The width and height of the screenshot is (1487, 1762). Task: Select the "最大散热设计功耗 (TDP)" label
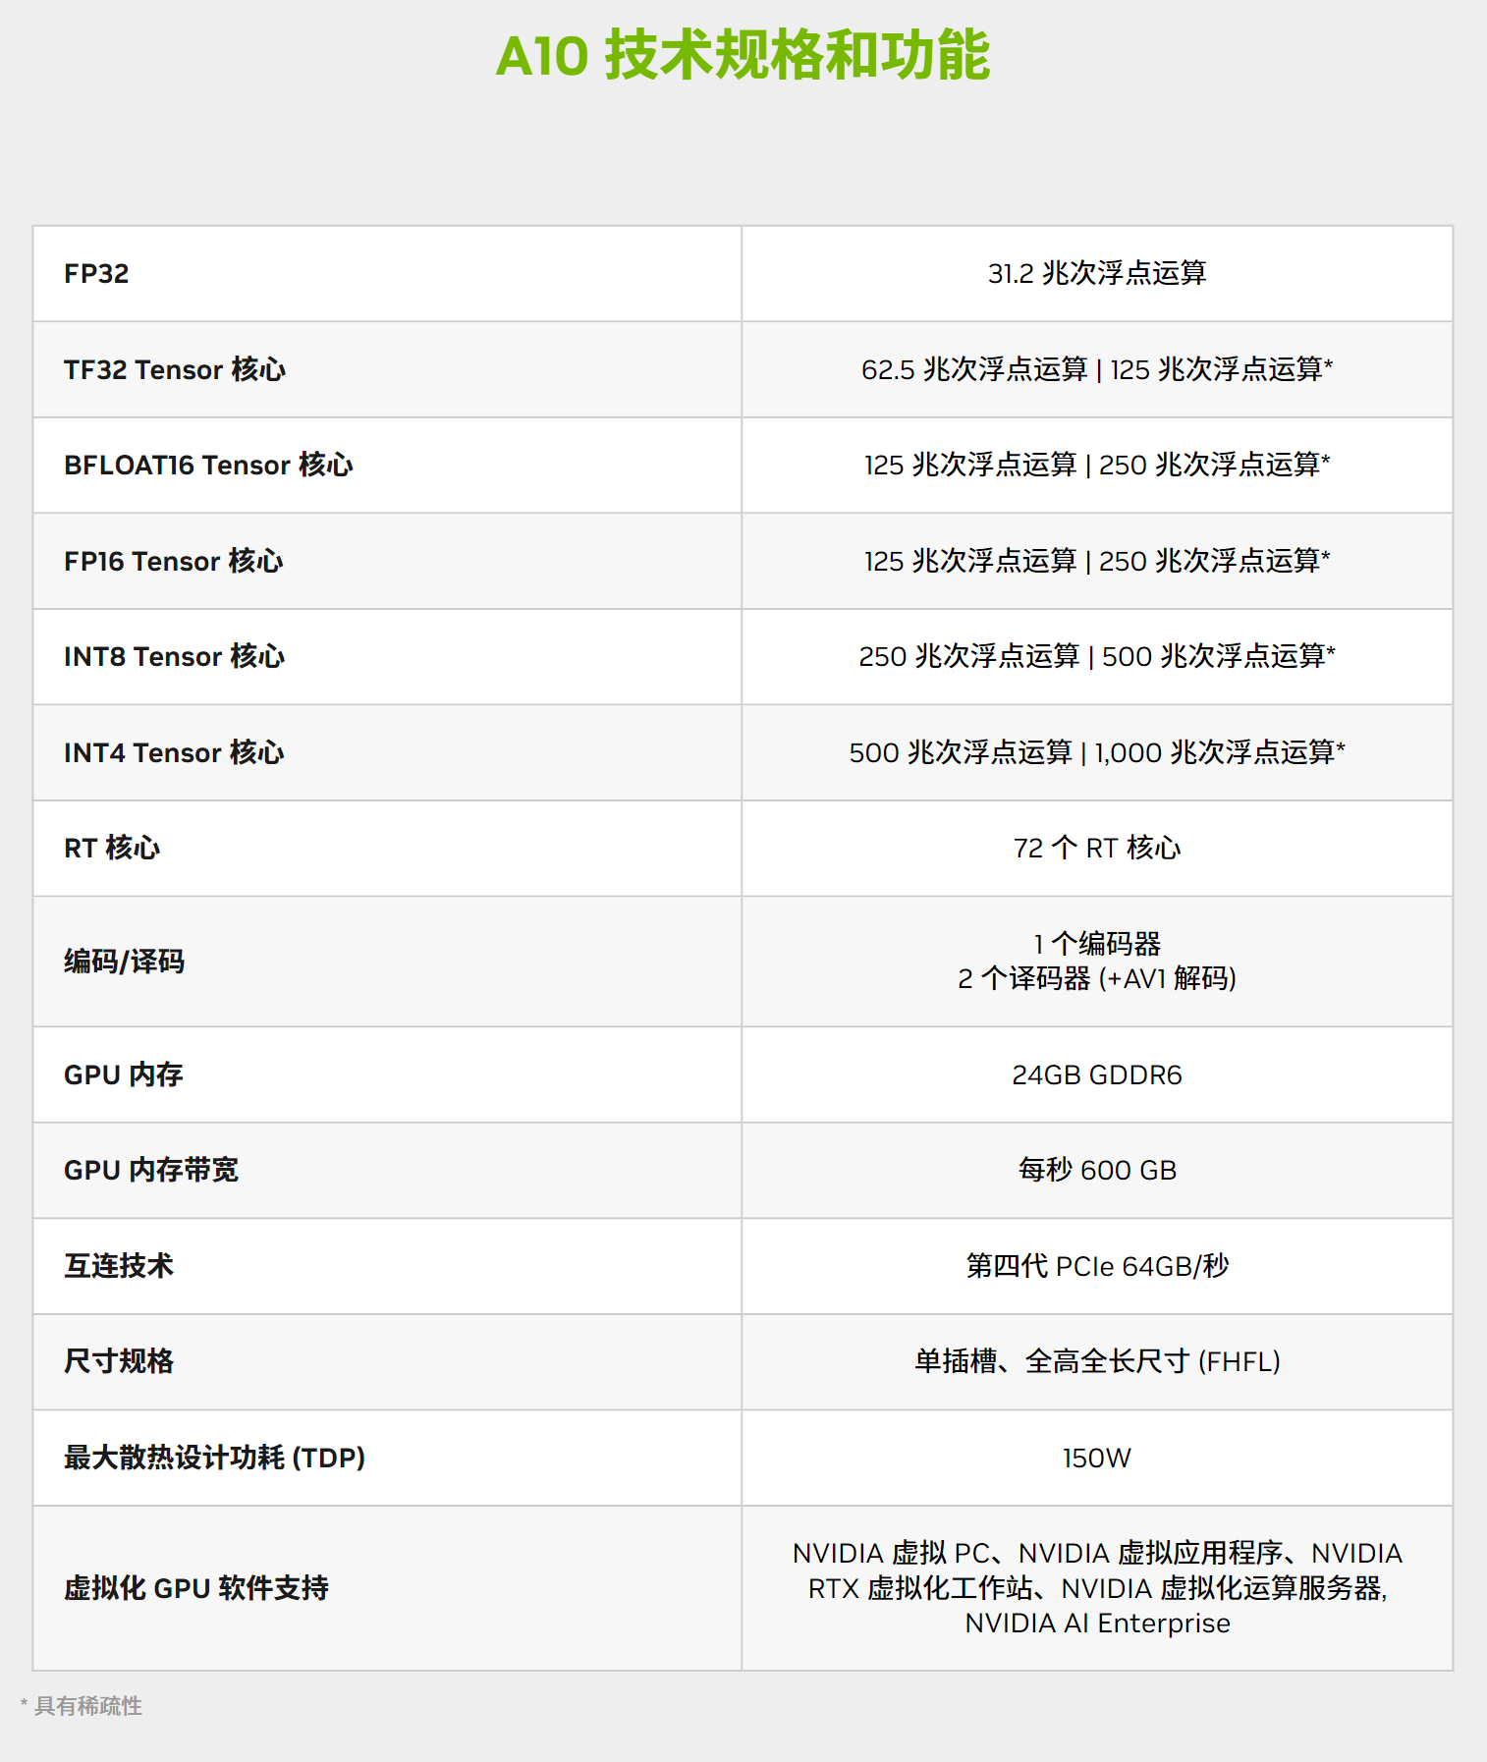pos(215,1458)
